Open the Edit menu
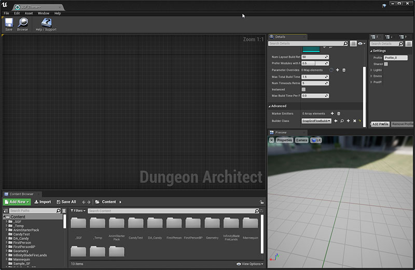Image resolution: width=415 pixels, height=270 pixels. click(x=17, y=13)
